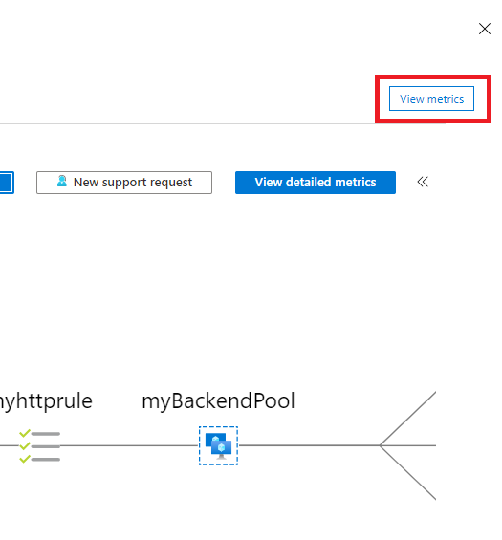Screen dimensions: 502x540
Task: Select the myBackendPool virtual machines icon
Action: [218, 445]
